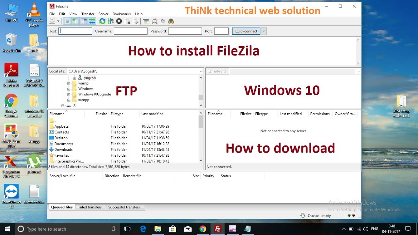Viewport: 418px width, 235px height.
Task: Select the AppData folder row
Action: pos(123,126)
